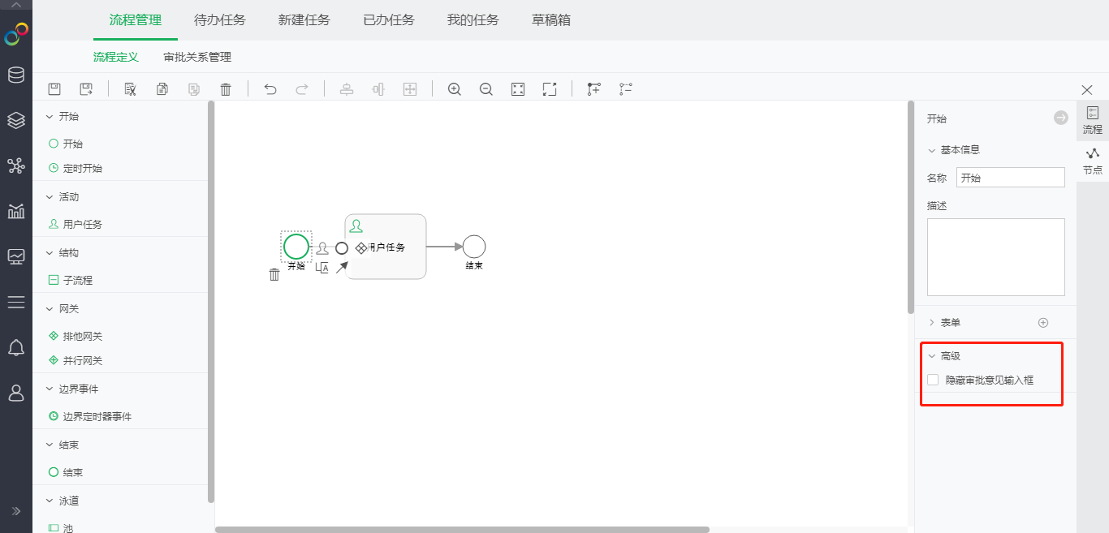
Task: Switch to the 已办任务 tab
Action: coord(389,20)
